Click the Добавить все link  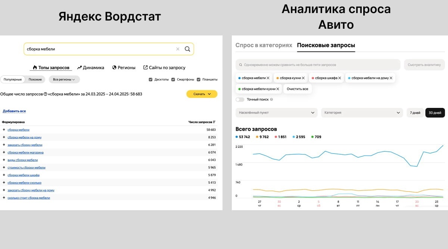pyautogui.click(x=14, y=111)
